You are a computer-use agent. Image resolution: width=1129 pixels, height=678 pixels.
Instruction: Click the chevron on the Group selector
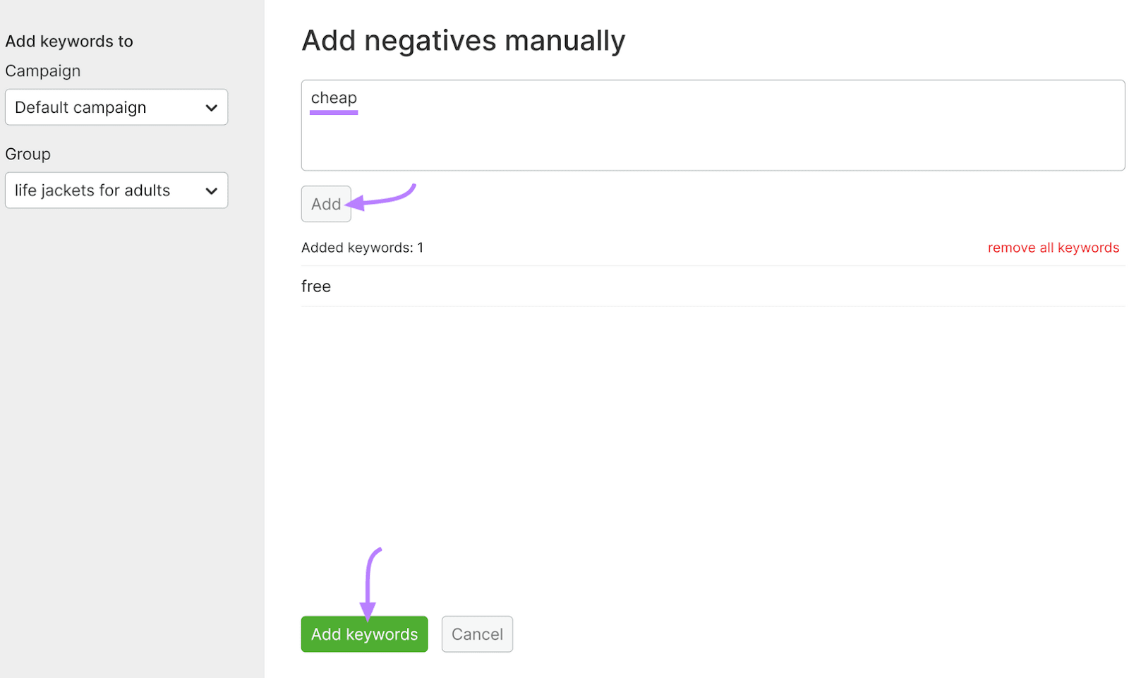(x=212, y=190)
